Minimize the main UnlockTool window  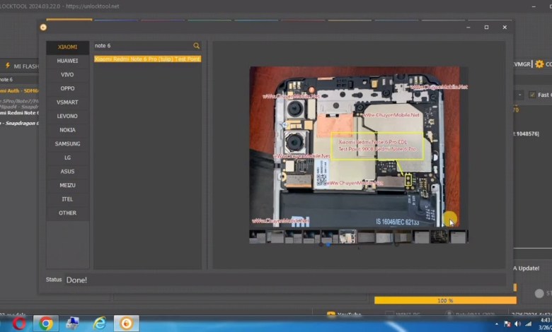[534, 6]
